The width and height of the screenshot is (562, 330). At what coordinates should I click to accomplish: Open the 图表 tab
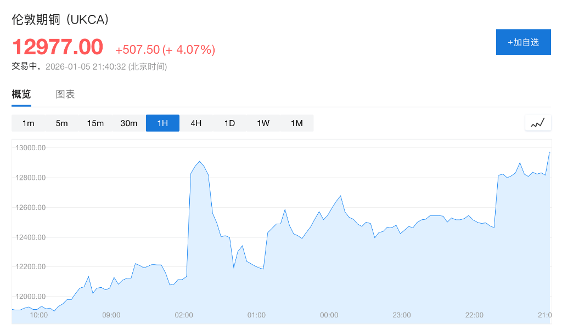(x=65, y=94)
